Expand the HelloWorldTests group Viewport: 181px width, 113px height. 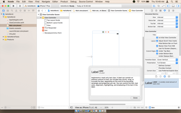point(3,37)
